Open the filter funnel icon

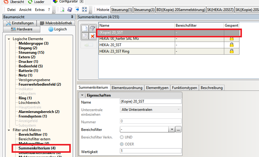click(x=92, y=29)
